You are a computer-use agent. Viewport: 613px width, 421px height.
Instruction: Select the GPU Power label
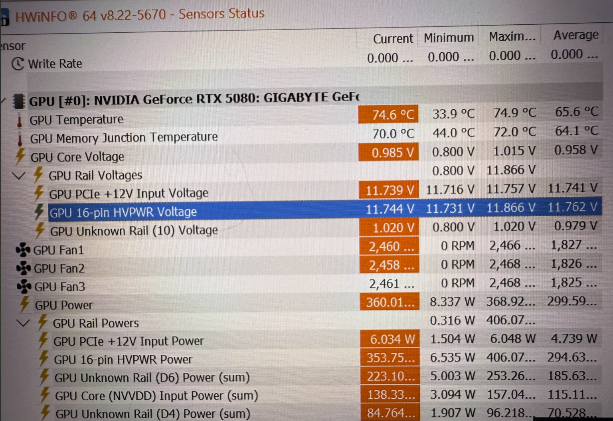click(x=64, y=305)
